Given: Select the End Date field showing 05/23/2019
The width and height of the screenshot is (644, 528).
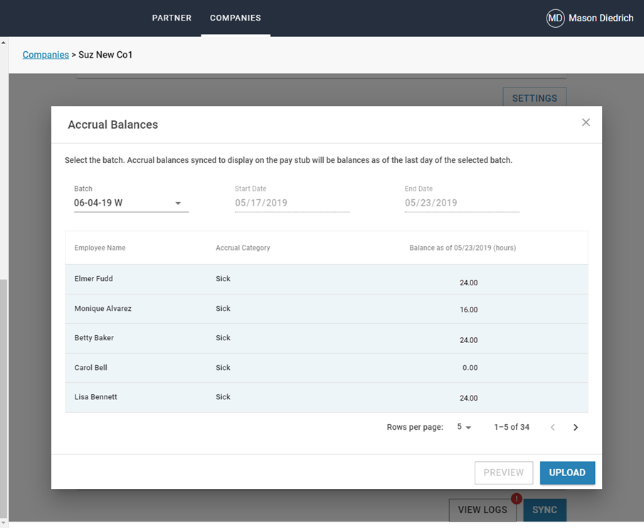Looking at the screenshot, I should coord(461,203).
